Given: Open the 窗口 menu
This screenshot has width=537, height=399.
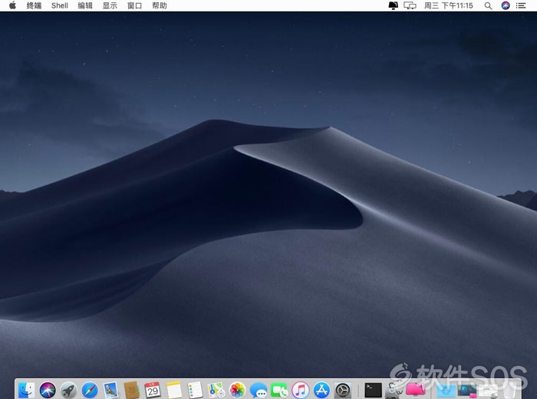Looking at the screenshot, I should coord(134,5).
